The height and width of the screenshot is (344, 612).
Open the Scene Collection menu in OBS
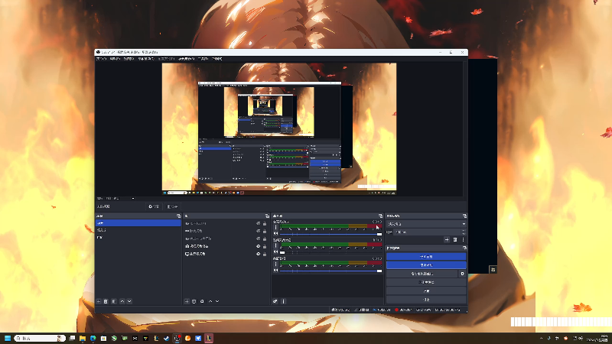click(x=187, y=59)
